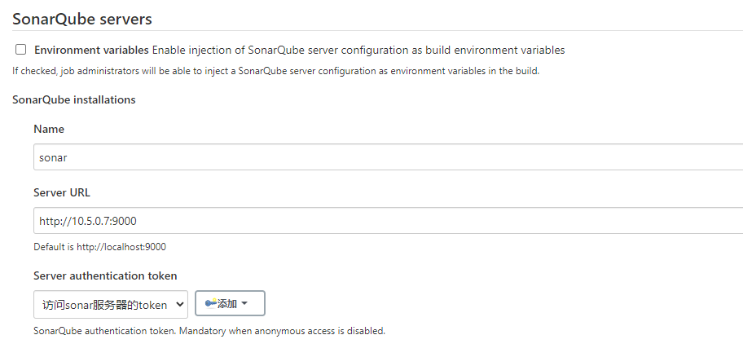Click the 'Server authentication token' field label
The image size is (743, 357).
click(105, 275)
